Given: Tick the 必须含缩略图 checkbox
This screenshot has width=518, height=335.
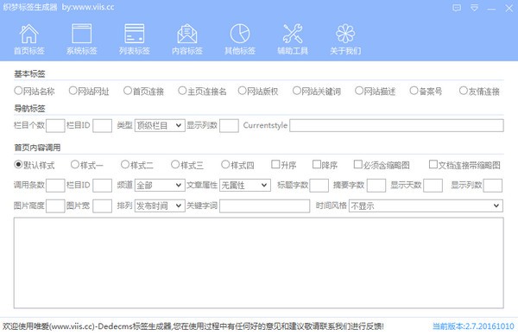Looking at the screenshot, I should click(357, 164).
